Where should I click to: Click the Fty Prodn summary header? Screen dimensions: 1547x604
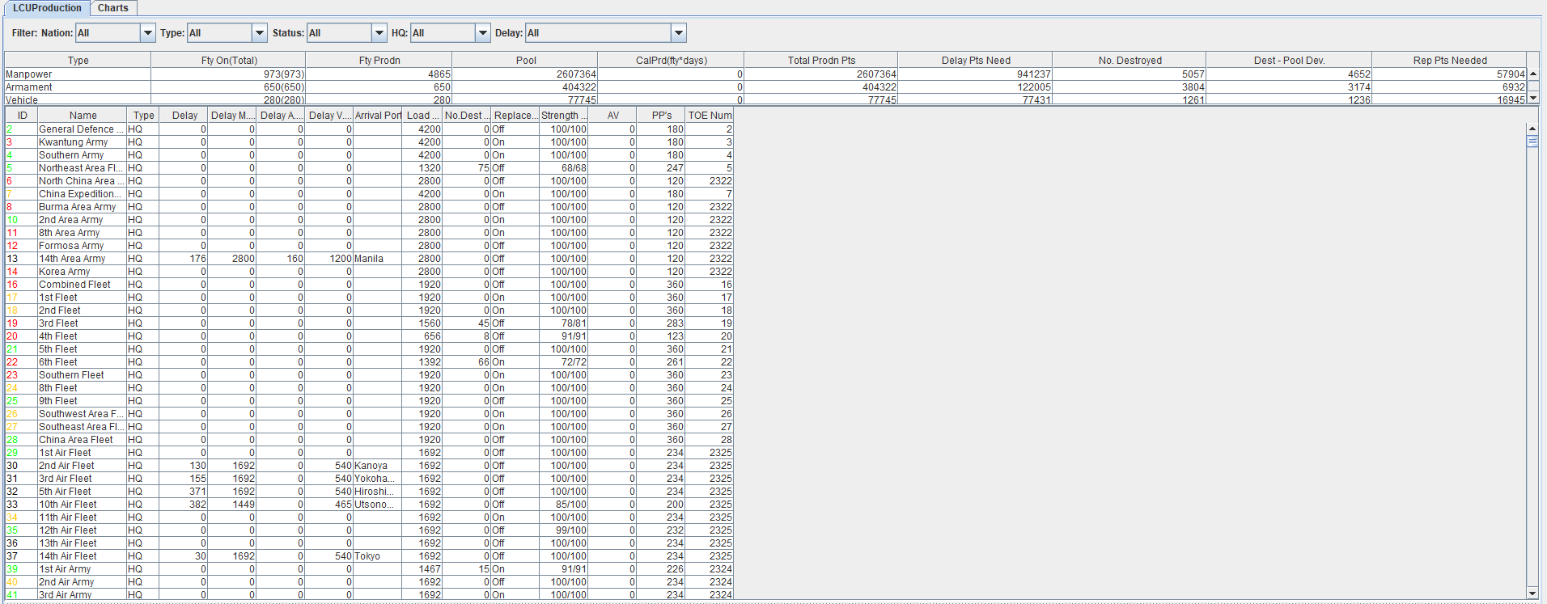(x=379, y=61)
